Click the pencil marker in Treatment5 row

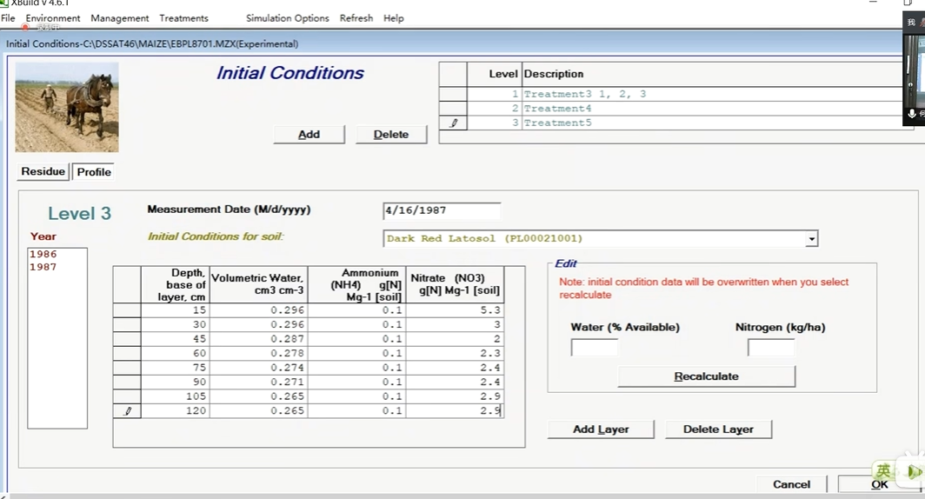(x=453, y=123)
